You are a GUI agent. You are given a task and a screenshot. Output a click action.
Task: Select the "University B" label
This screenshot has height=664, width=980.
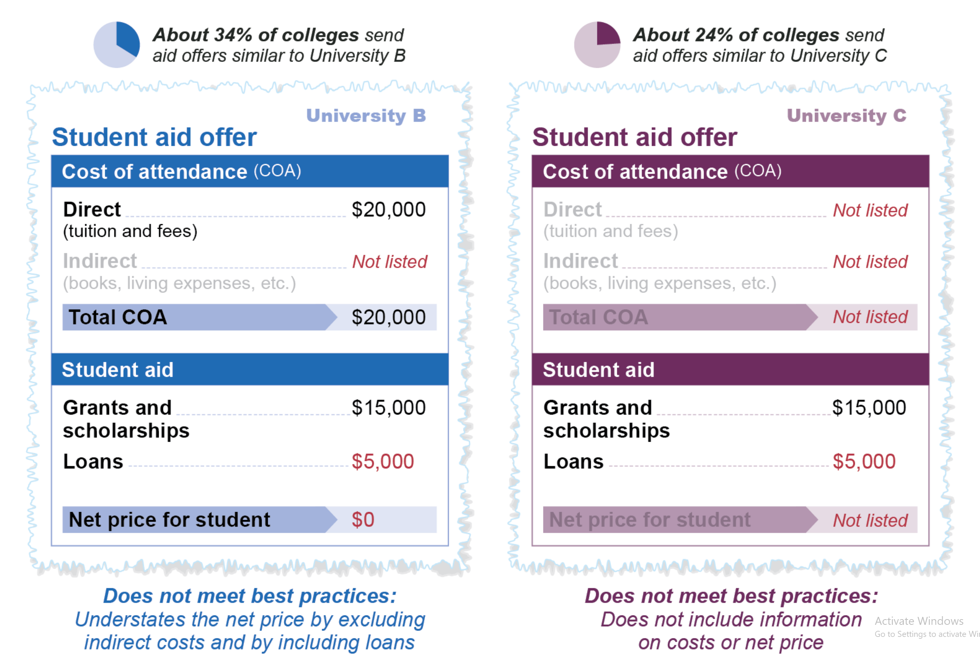point(366,115)
